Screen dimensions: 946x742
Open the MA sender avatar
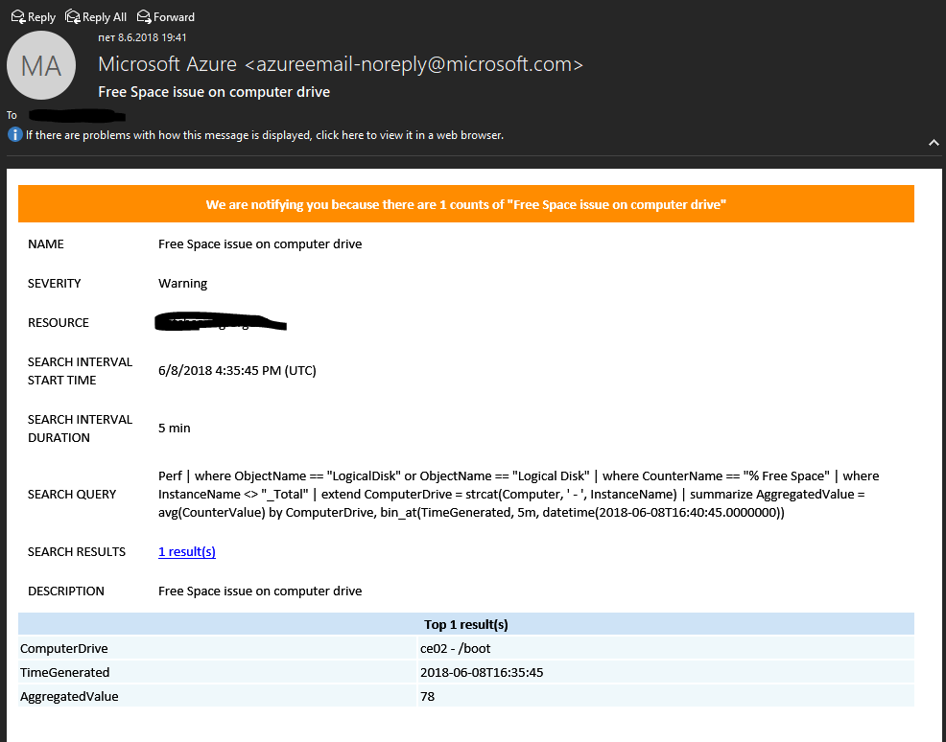pos(41,66)
